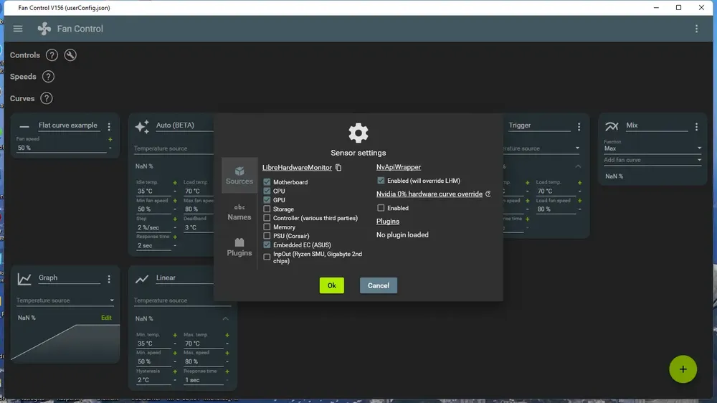Collapse the Linear card chevron
The width and height of the screenshot is (717, 403).
click(225, 319)
